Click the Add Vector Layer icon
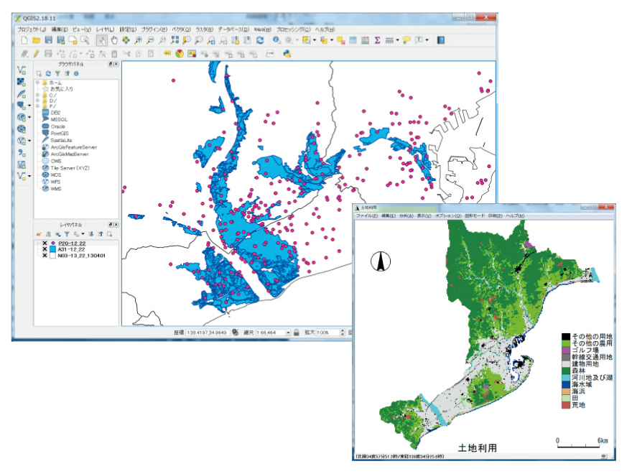The height and width of the screenshot is (474, 632). click(x=22, y=70)
